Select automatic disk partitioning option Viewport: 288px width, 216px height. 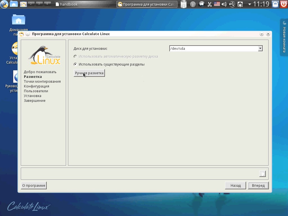coord(116,57)
